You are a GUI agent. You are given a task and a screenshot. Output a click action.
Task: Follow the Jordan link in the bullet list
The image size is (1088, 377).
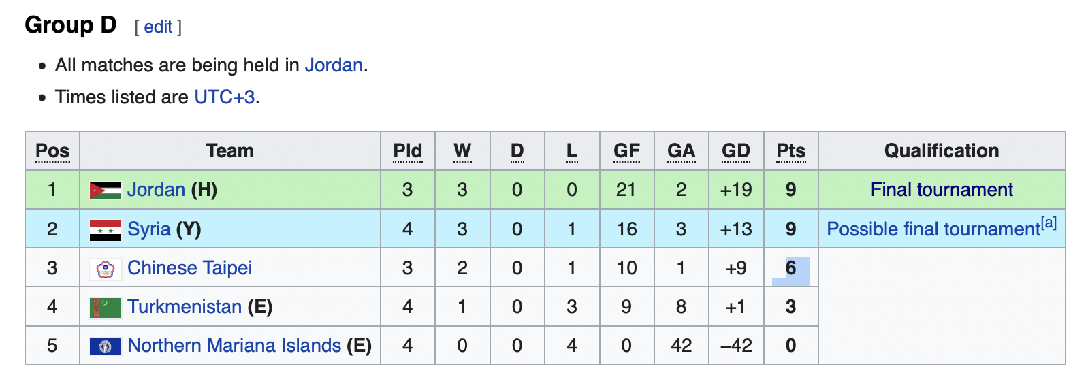tap(334, 65)
